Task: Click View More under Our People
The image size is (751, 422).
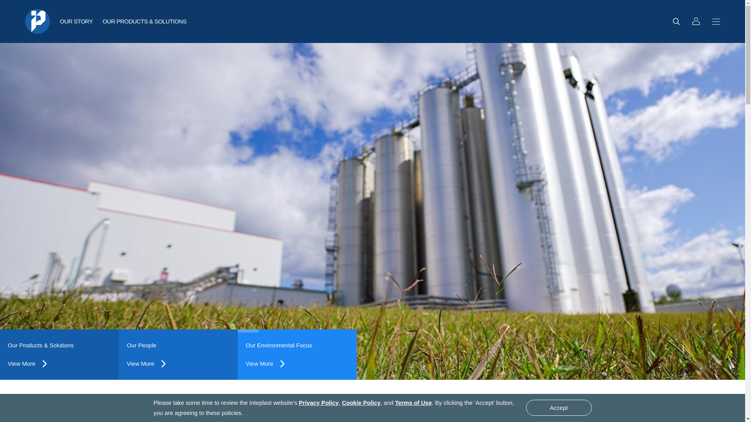Action: click(x=140, y=364)
